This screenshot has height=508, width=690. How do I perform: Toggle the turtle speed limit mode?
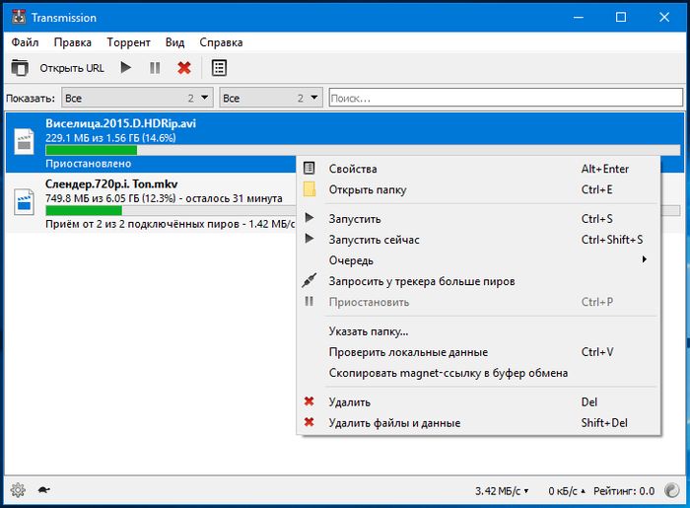[43, 489]
